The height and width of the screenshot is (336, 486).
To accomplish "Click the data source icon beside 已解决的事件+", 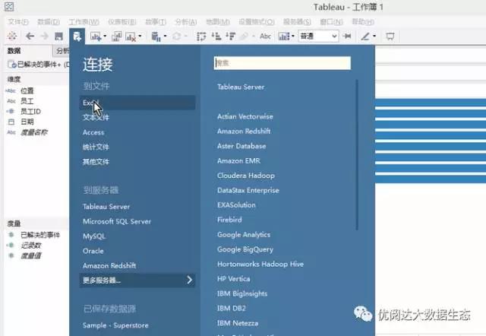I will pos(12,64).
